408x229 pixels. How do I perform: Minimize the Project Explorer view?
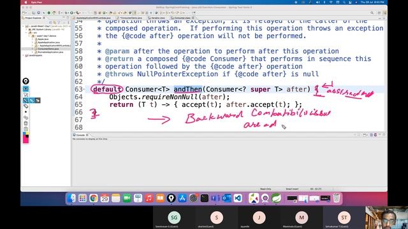(64, 18)
